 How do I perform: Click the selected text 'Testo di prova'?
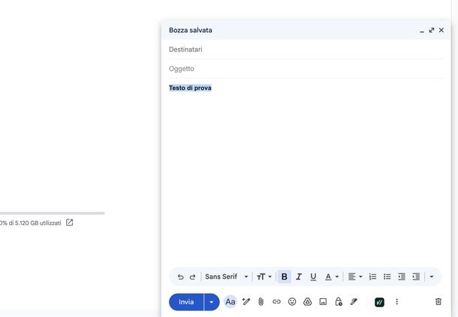pos(190,88)
